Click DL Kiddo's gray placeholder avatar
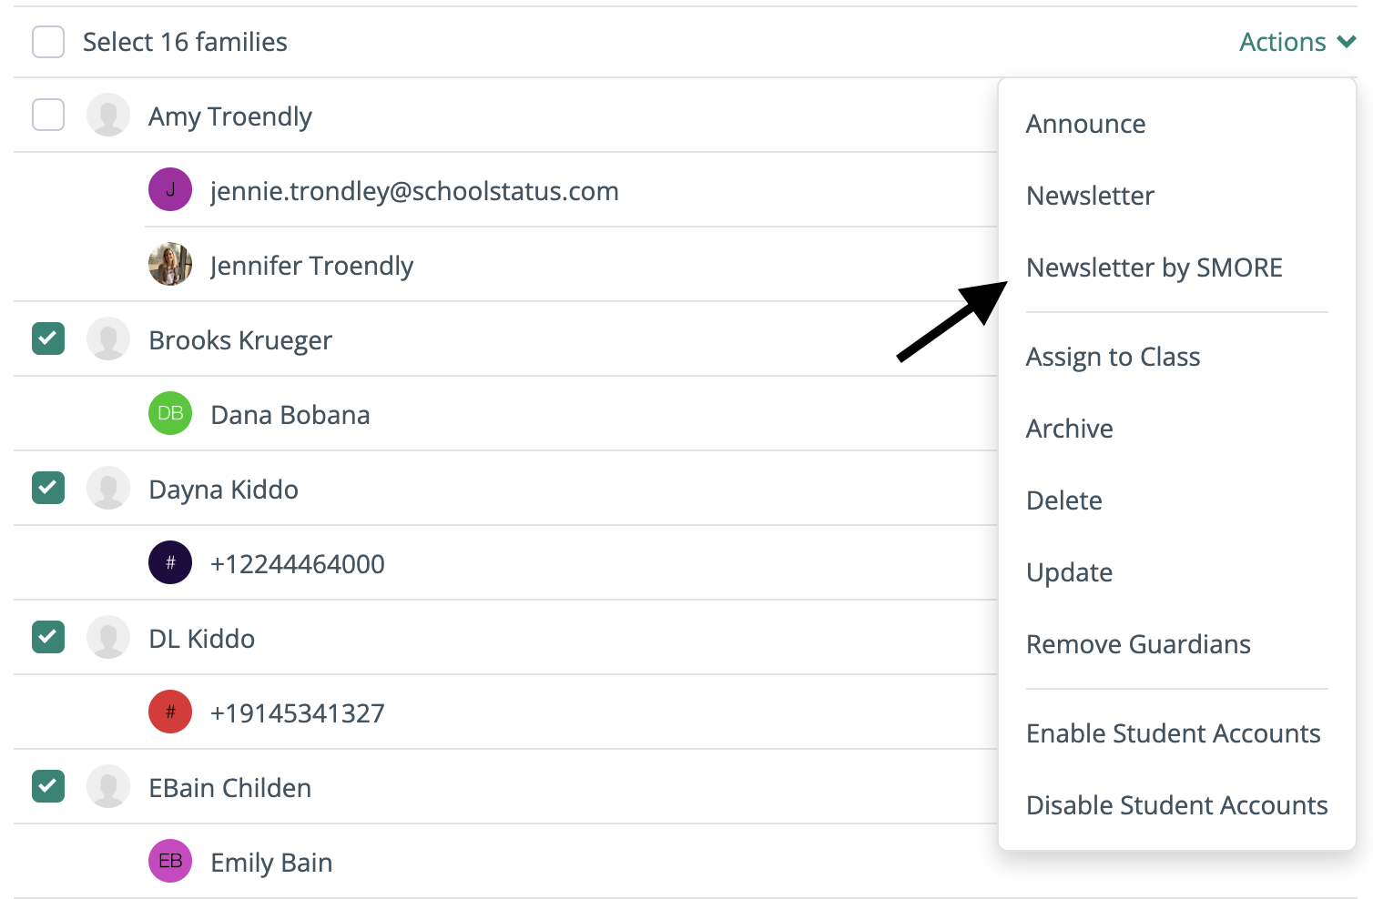The height and width of the screenshot is (899, 1373). (108, 637)
